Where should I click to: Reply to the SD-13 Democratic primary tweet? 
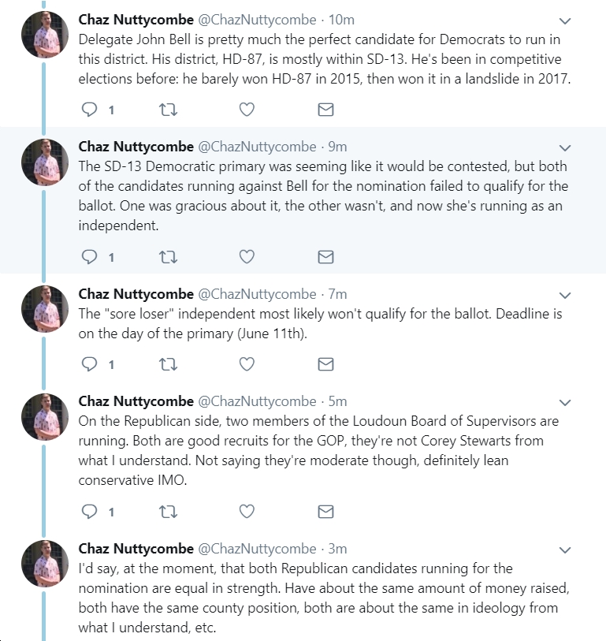(89, 257)
